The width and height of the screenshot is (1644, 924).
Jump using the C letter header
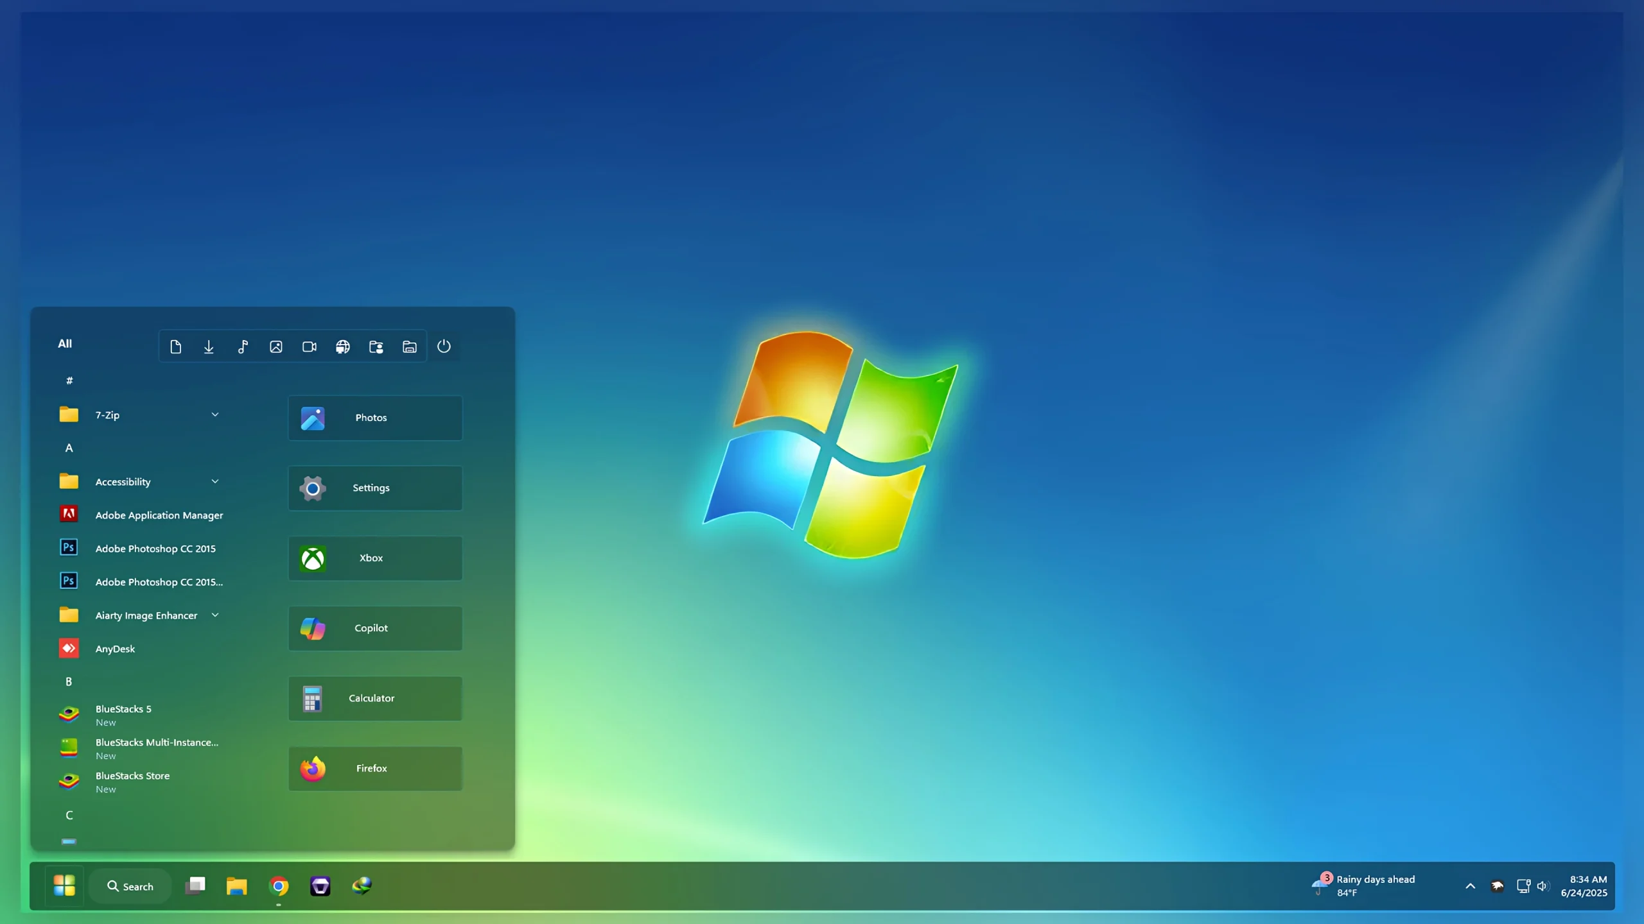[69, 815]
